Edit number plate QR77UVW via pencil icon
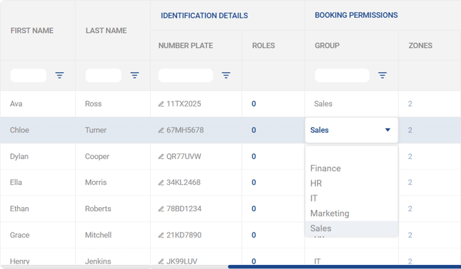The image size is (461, 269). pos(161,157)
